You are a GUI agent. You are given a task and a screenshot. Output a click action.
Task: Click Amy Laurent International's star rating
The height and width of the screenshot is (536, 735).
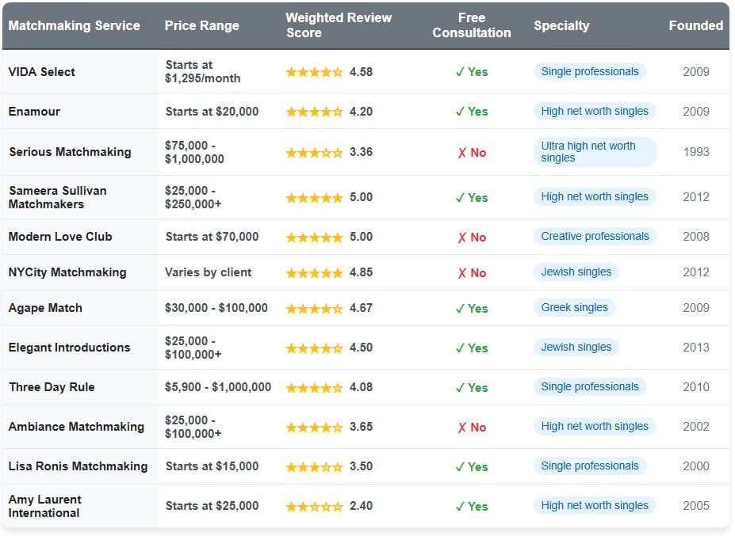(x=314, y=506)
